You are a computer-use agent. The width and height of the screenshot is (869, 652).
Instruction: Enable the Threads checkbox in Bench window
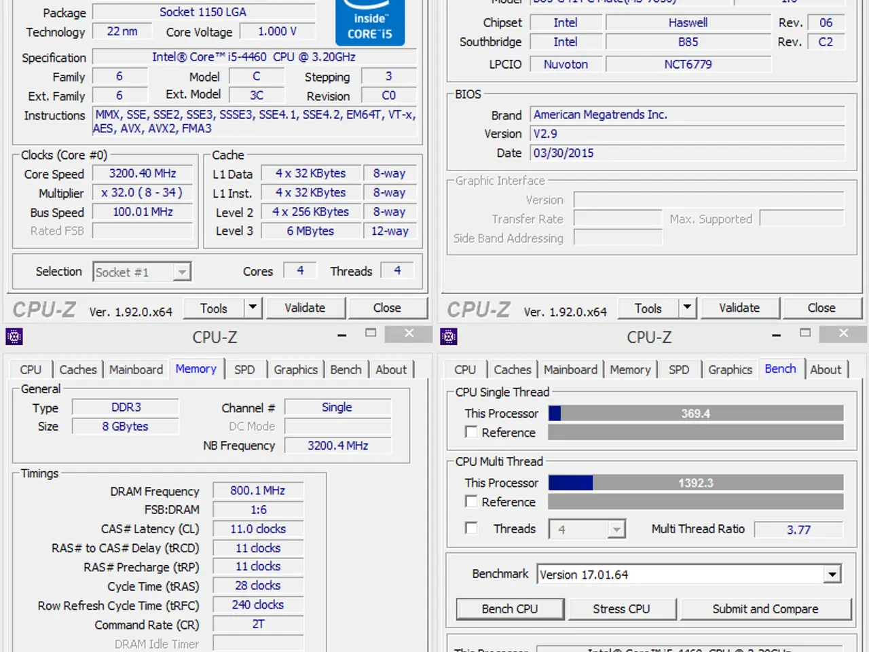(471, 528)
